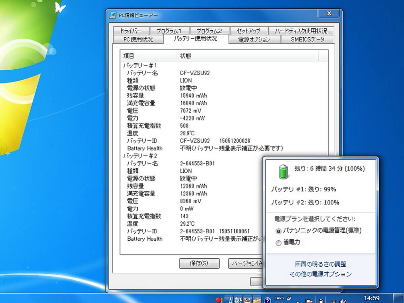
Task: Click バッテリー#1 Battery Health status 不明 text
Action: click(x=232, y=148)
